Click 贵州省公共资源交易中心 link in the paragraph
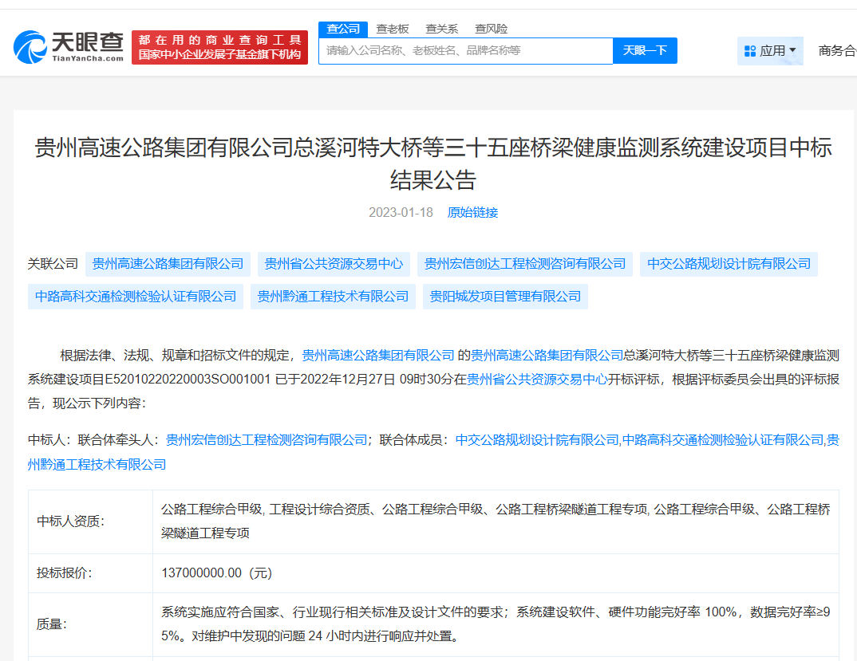 [537, 379]
